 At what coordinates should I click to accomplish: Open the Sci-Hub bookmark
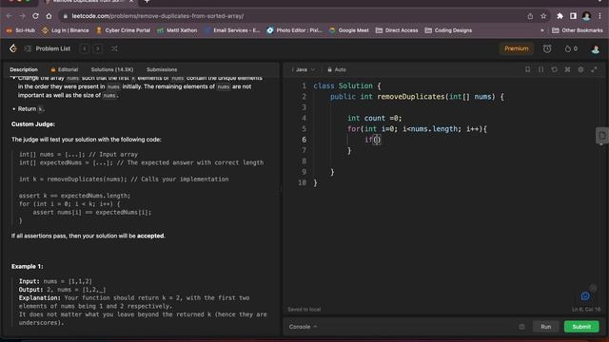tap(21, 30)
